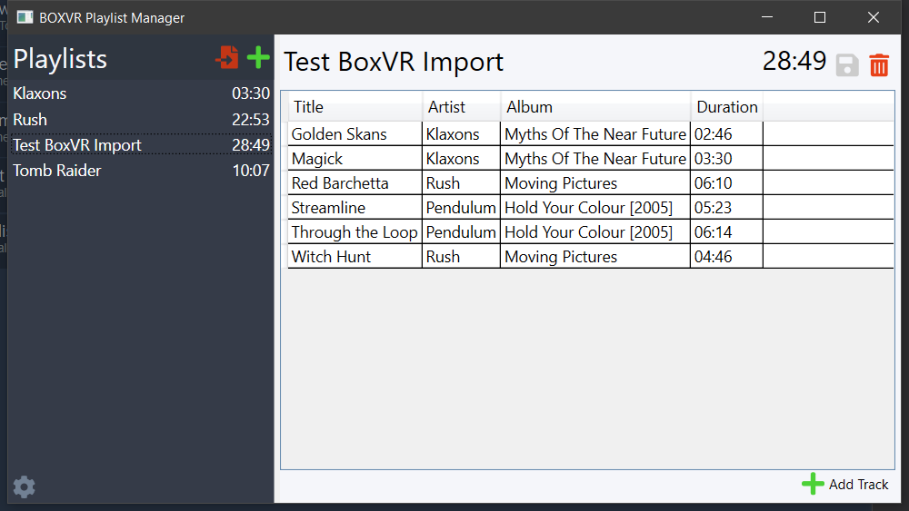Delete playlist with red trash icon
This screenshot has width=909, height=511.
pyautogui.click(x=879, y=64)
